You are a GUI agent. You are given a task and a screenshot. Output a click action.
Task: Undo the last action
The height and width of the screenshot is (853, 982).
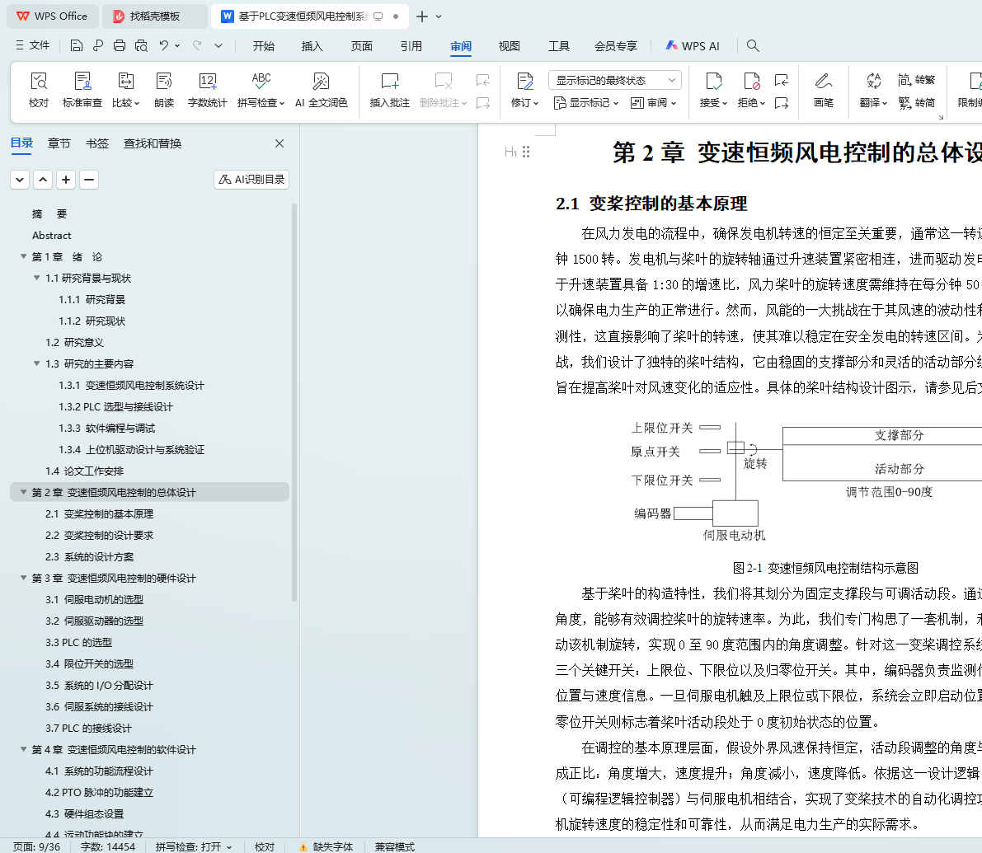(163, 45)
